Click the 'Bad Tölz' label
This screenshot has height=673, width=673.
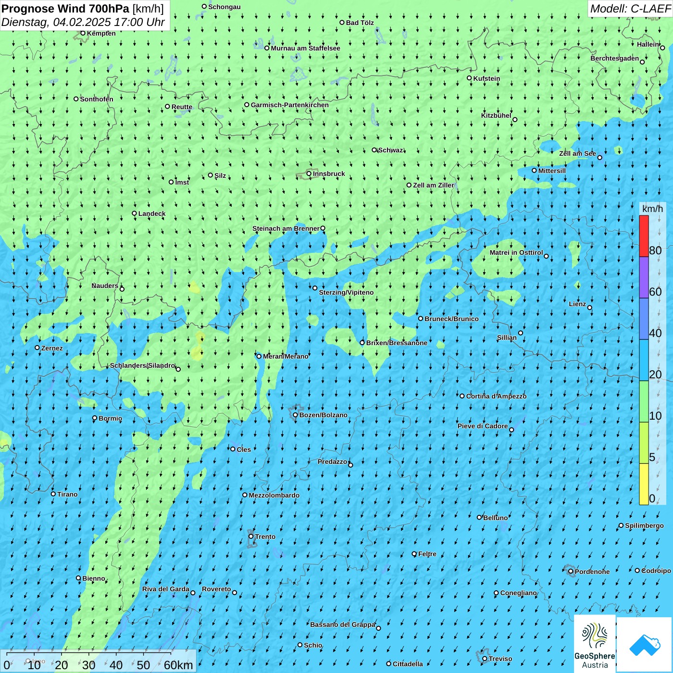(360, 23)
